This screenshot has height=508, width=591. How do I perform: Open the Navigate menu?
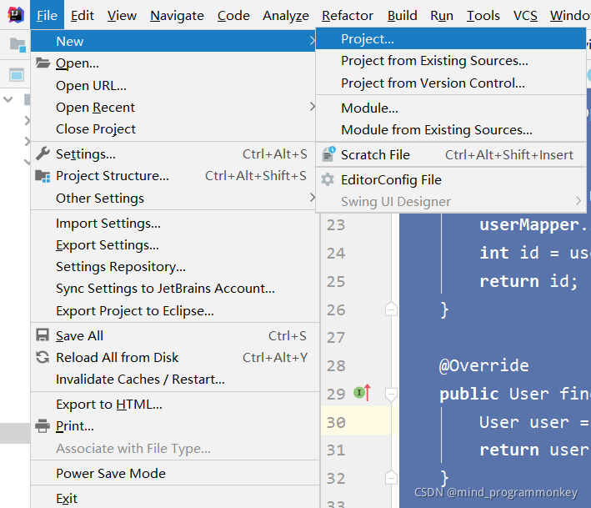pyautogui.click(x=177, y=16)
